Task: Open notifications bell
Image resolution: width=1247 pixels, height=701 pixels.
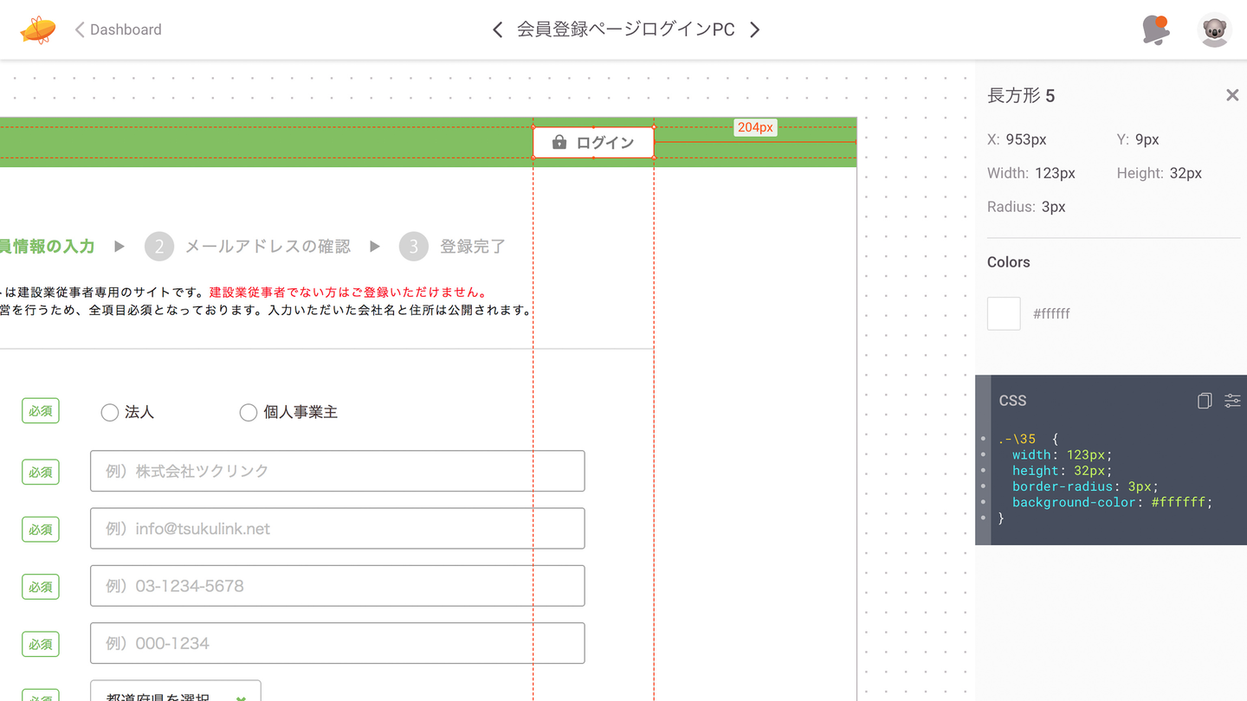Action: click(1155, 29)
